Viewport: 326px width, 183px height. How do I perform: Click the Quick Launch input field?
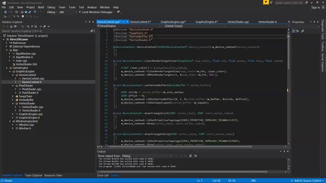[289, 3]
